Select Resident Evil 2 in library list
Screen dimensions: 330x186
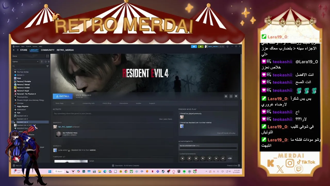[x=22, y=116]
